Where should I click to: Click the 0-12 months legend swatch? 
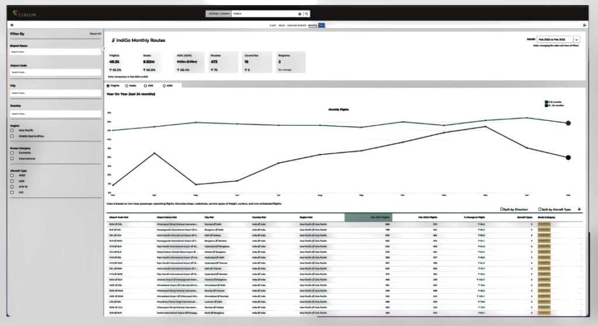pyautogui.click(x=545, y=102)
